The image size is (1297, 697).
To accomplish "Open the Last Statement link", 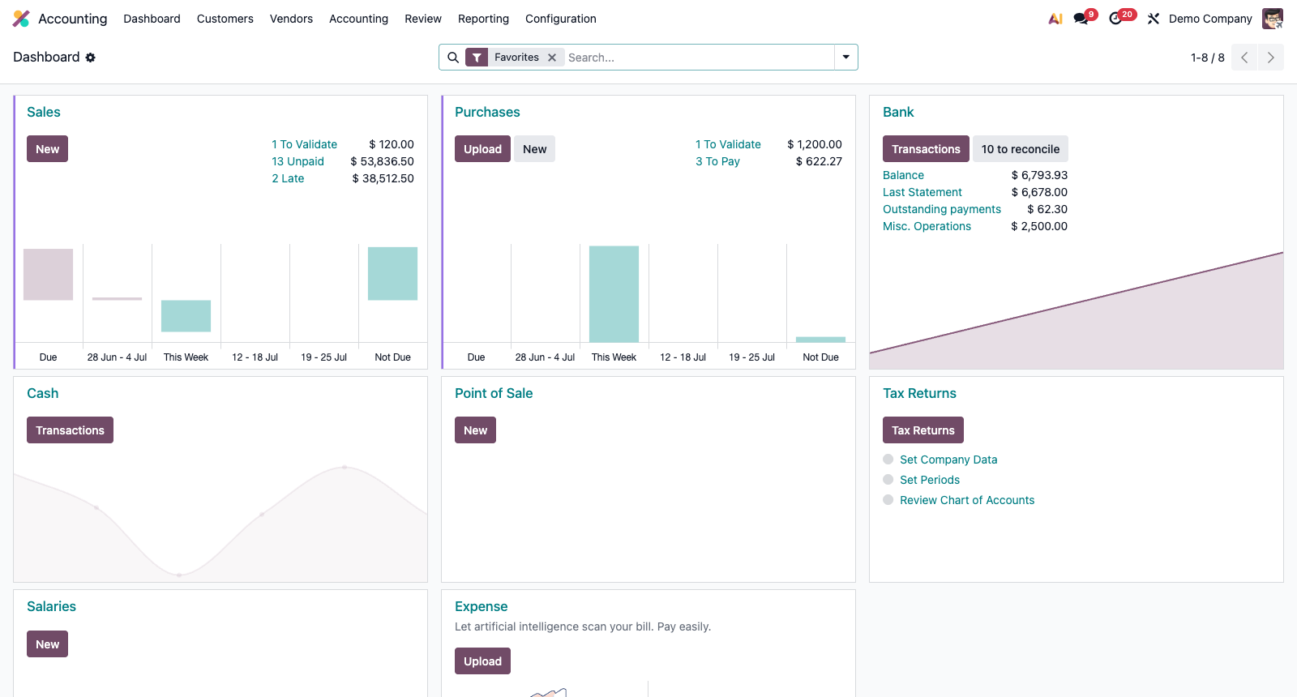I will tap(922, 192).
